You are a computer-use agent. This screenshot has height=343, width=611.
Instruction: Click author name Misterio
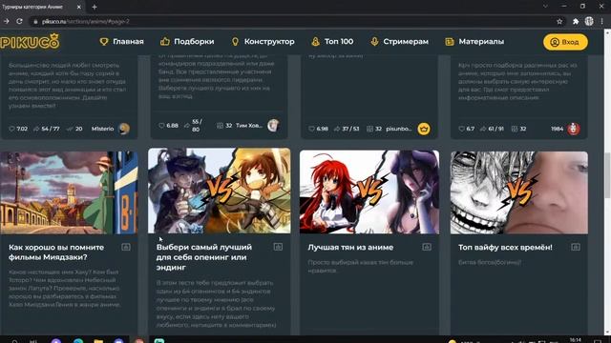tap(102, 129)
